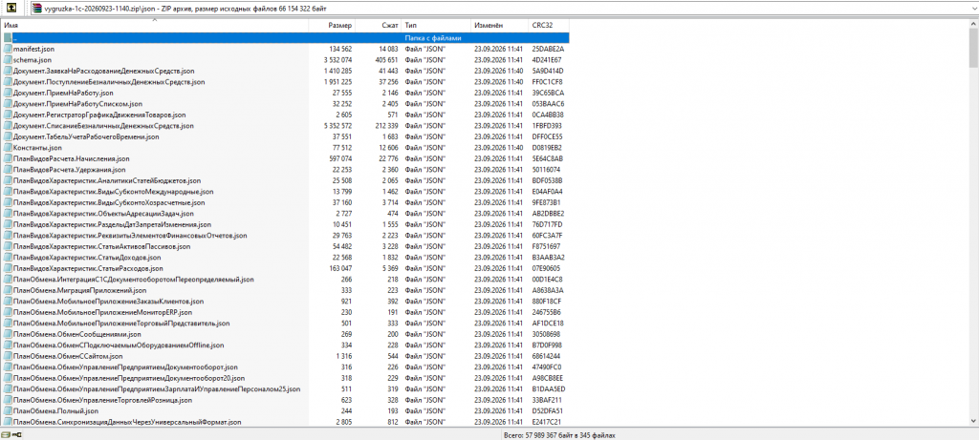Screen dimensions: 979x440
Task: Click the WinRAR archive icon in address bar
Action: (x=37, y=9)
